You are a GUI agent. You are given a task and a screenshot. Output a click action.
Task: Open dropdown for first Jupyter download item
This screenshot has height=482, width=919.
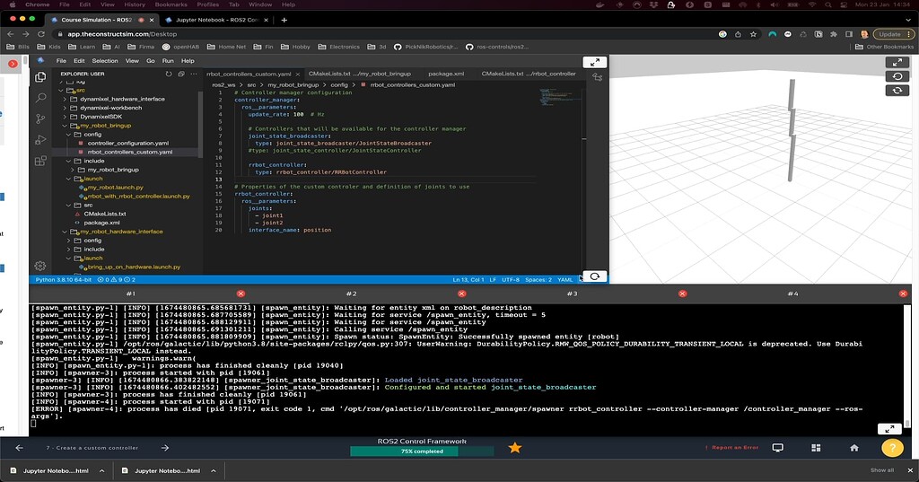point(101,470)
